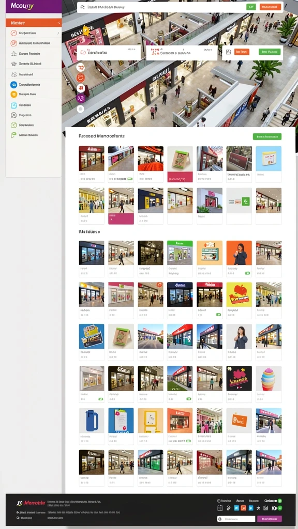Click the white round button floating on the hero image
Image resolution: width=298 pixels, height=529 pixels.
click(80, 109)
